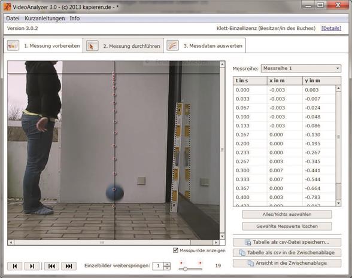
Task: Click Ansicht in die Zwischenablage button
Action: click(x=287, y=263)
